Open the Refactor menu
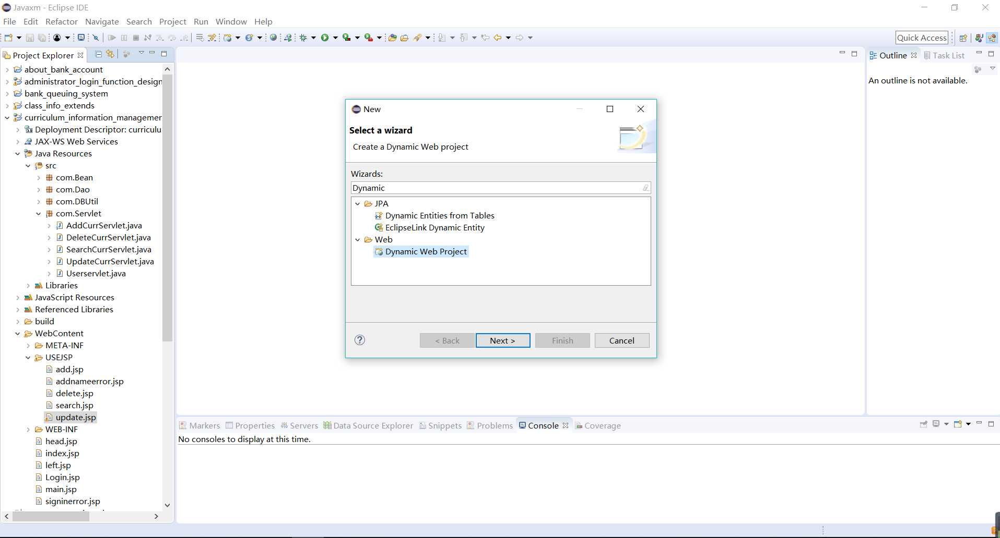1000x538 pixels. point(62,21)
